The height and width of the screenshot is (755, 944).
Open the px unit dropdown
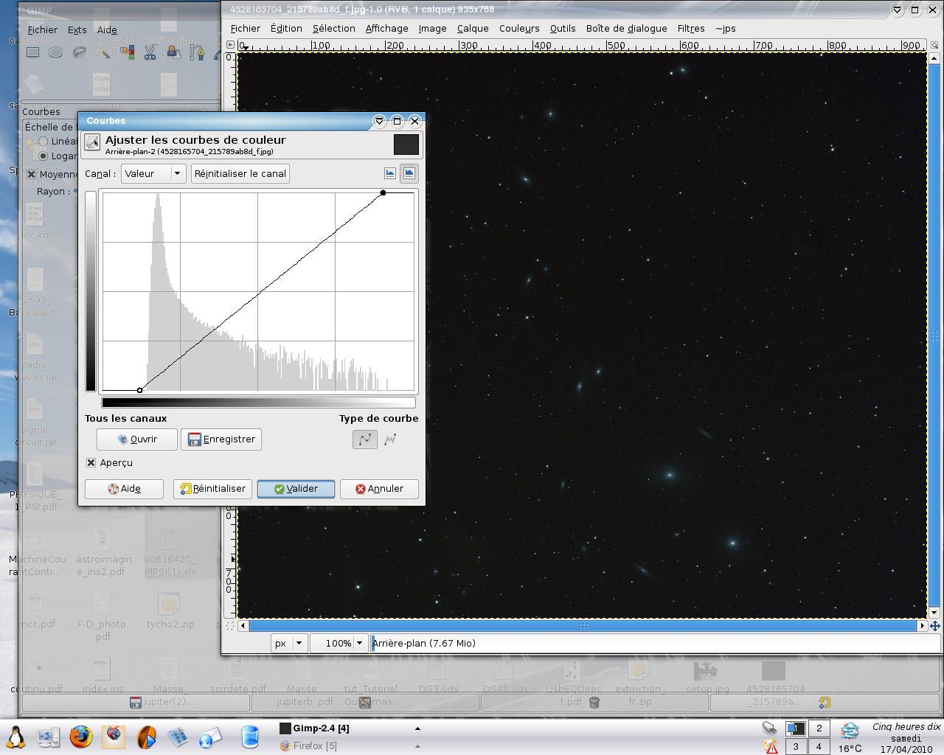pyautogui.click(x=288, y=643)
